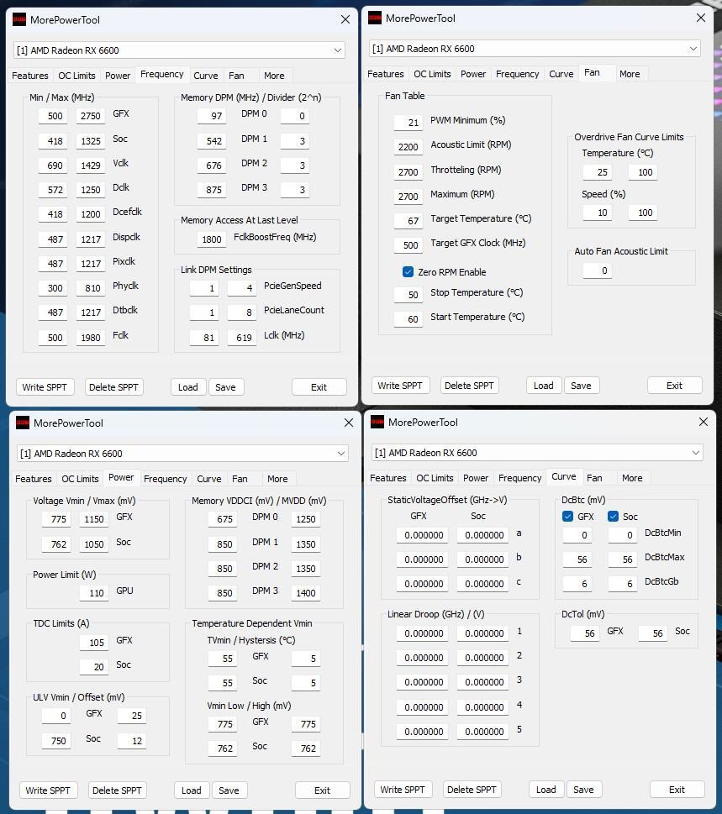Click the DPM 0 VDDCI field showing 675
722x814 pixels.
pos(223,519)
